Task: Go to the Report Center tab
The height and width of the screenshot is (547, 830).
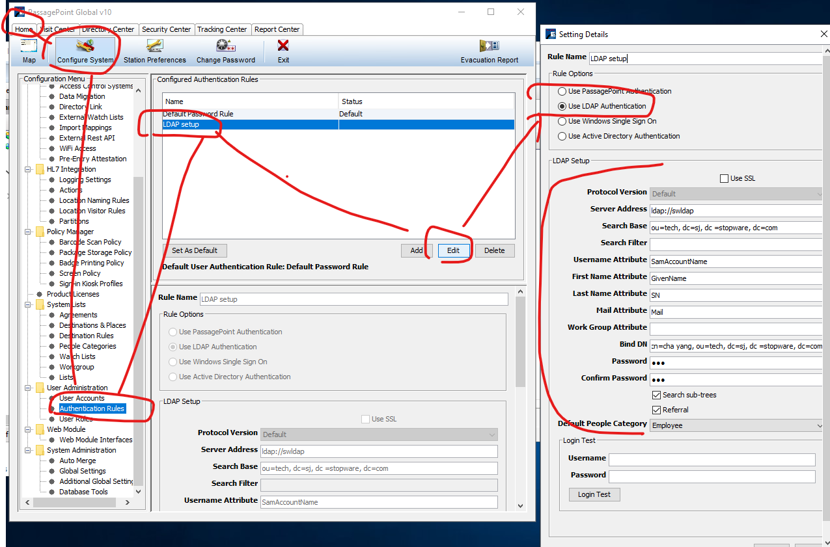Action: (277, 29)
